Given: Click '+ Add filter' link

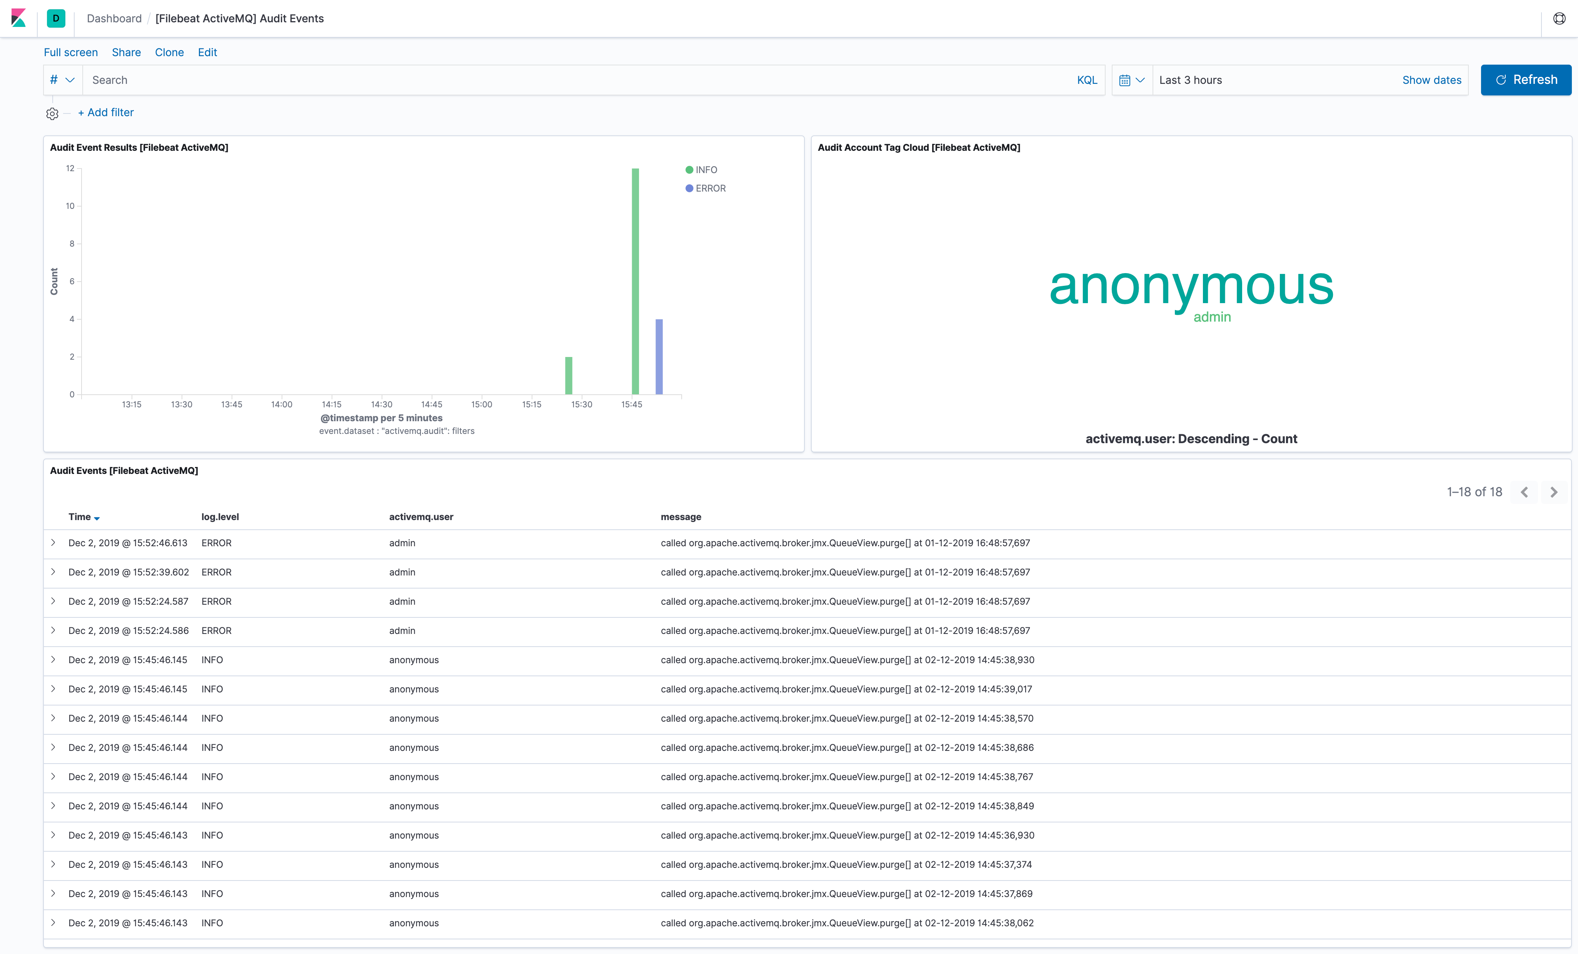Looking at the screenshot, I should (x=106, y=112).
